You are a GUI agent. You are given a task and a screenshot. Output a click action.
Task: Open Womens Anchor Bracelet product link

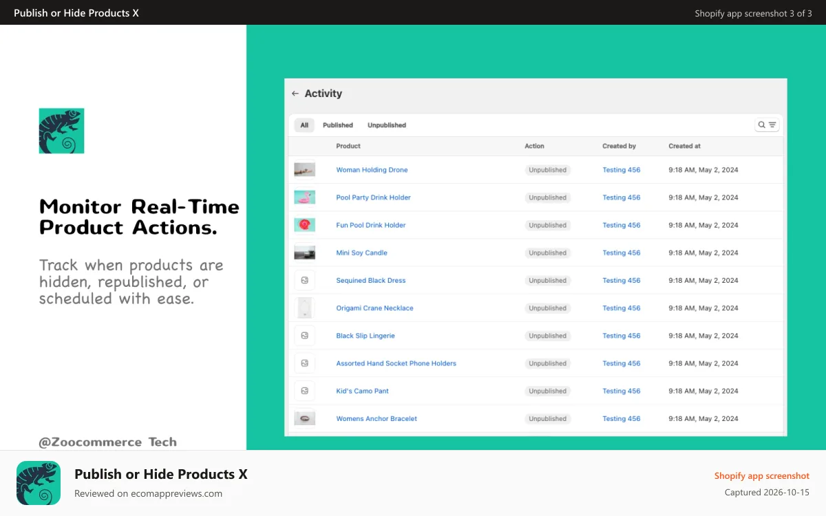pyautogui.click(x=377, y=418)
